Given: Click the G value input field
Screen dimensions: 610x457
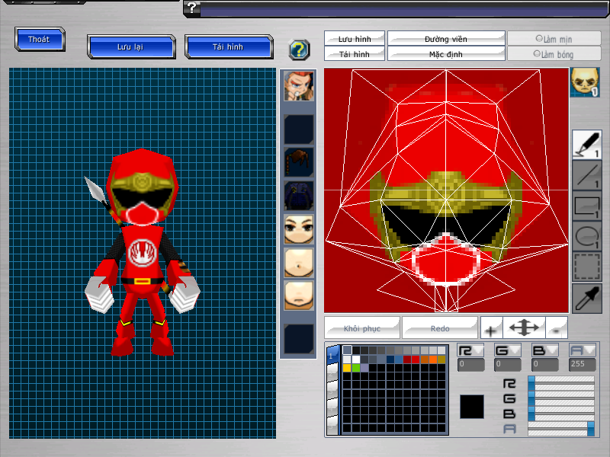Looking at the screenshot, I should (x=507, y=364).
